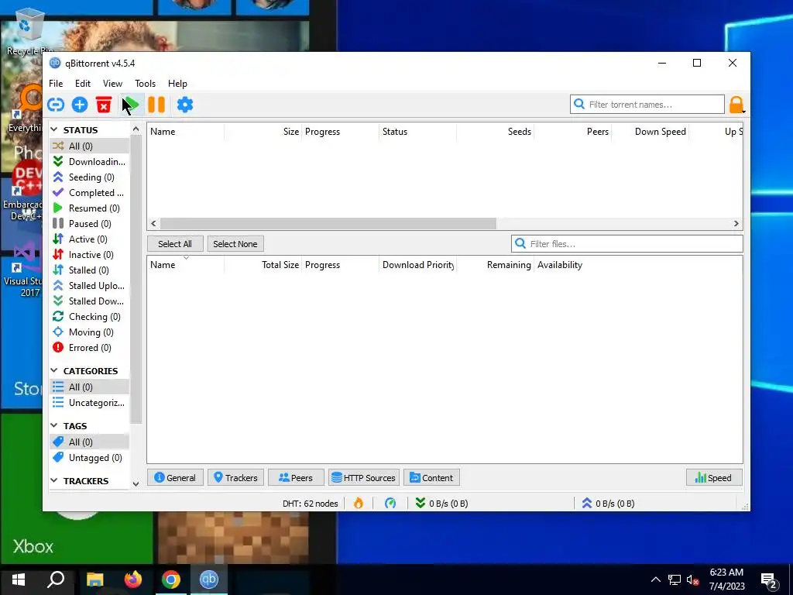The height and width of the screenshot is (595, 793).
Task: Switch to the Trackers tab
Action: coord(235,477)
